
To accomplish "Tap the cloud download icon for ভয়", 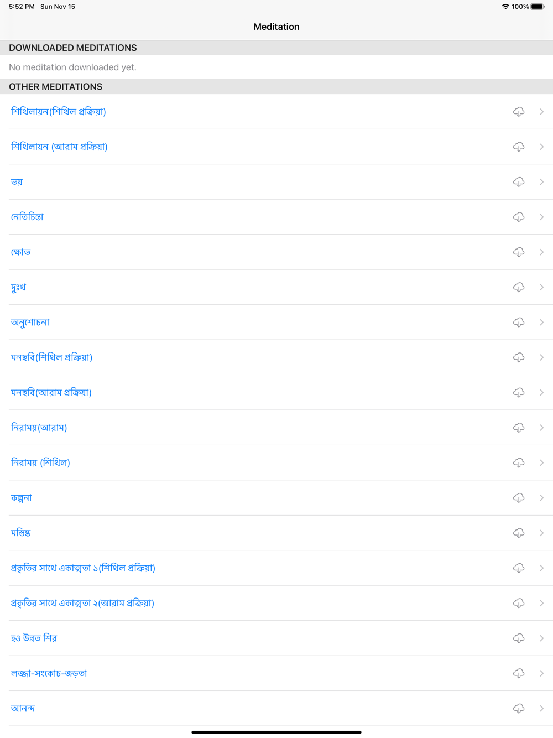I will pyautogui.click(x=519, y=182).
